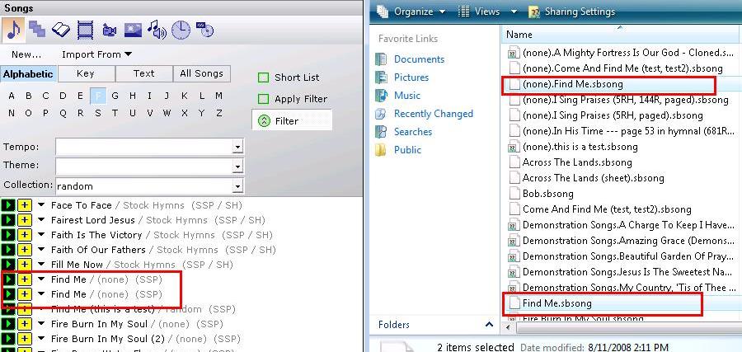Switch to the All Songs tab

click(202, 73)
